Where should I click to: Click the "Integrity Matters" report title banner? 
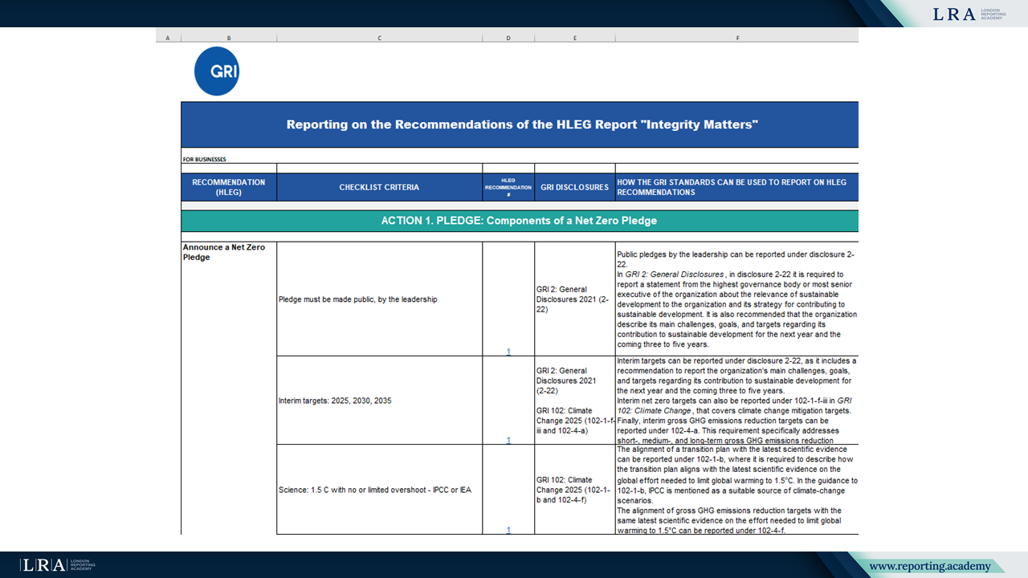[520, 124]
